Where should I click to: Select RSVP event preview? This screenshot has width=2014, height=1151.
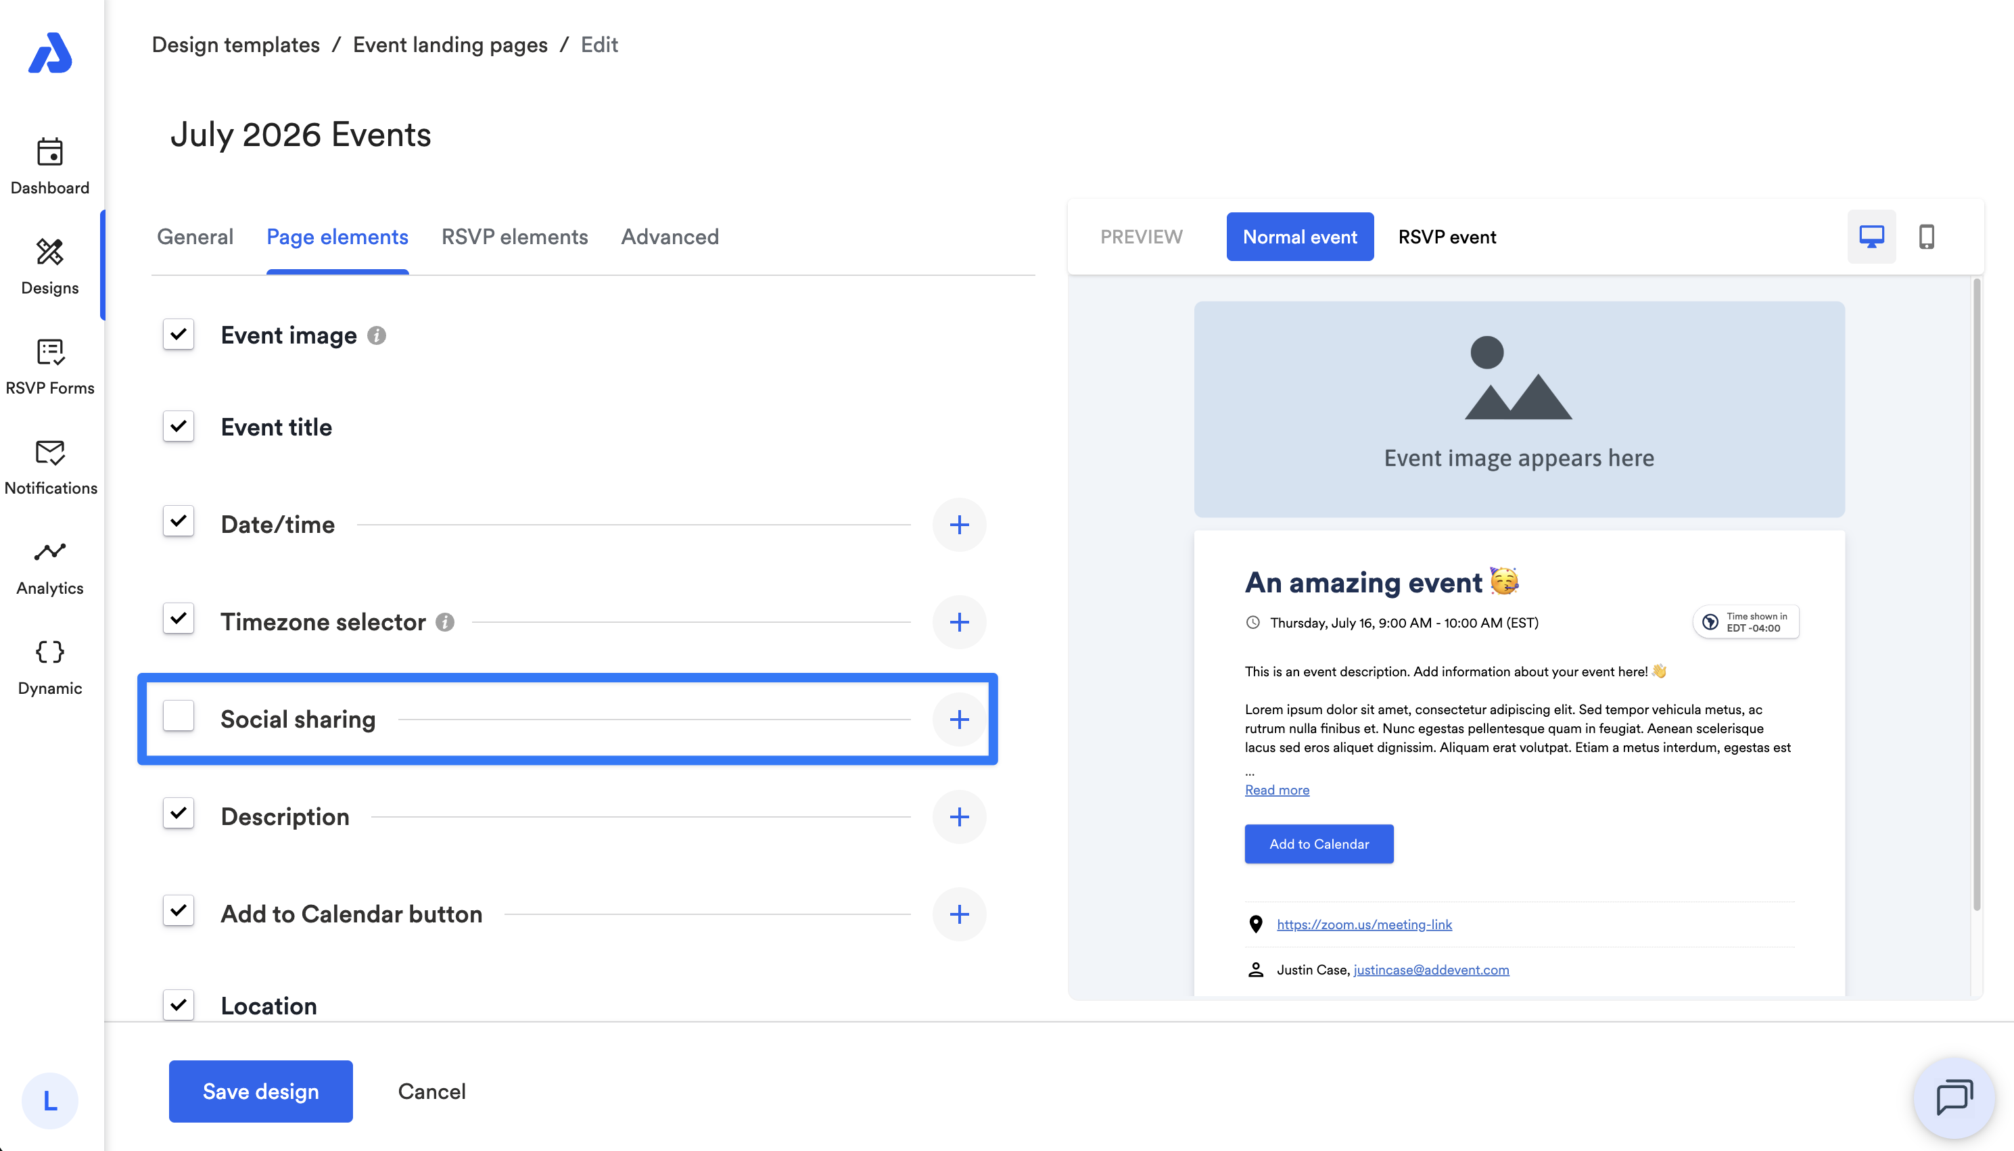click(x=1447, y=237)
